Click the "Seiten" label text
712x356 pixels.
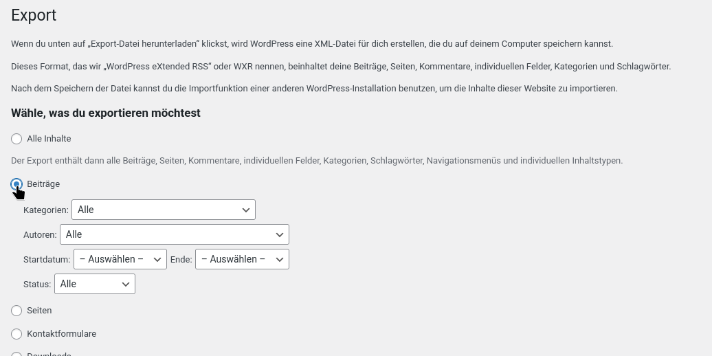pos(39,311)
